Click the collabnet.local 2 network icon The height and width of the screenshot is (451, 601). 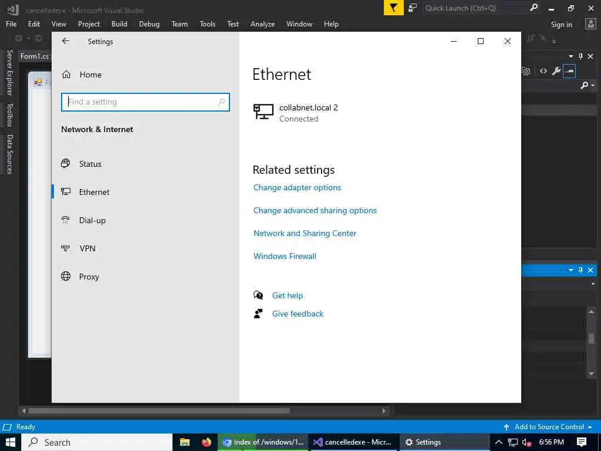pyautogui.click(x=264, y=112)
